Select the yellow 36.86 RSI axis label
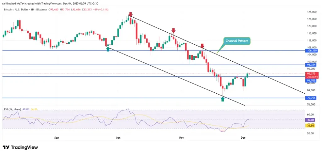 coord(311,125)
